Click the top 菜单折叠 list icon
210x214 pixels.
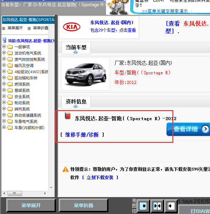point(29,28)
